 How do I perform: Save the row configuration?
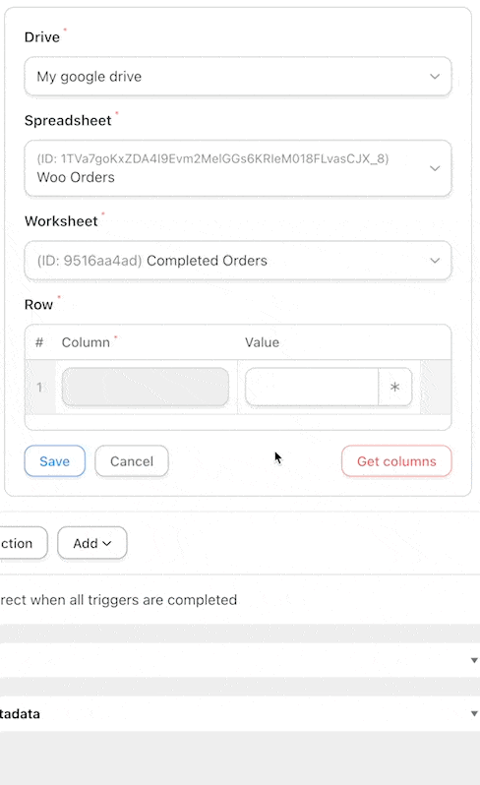point(54,461)
